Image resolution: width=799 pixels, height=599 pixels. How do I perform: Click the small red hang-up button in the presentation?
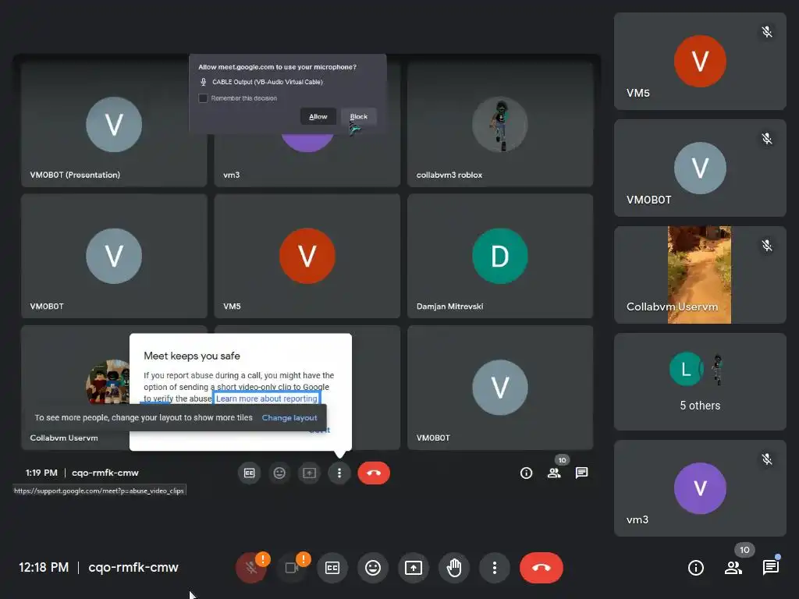tap(374, 473)
